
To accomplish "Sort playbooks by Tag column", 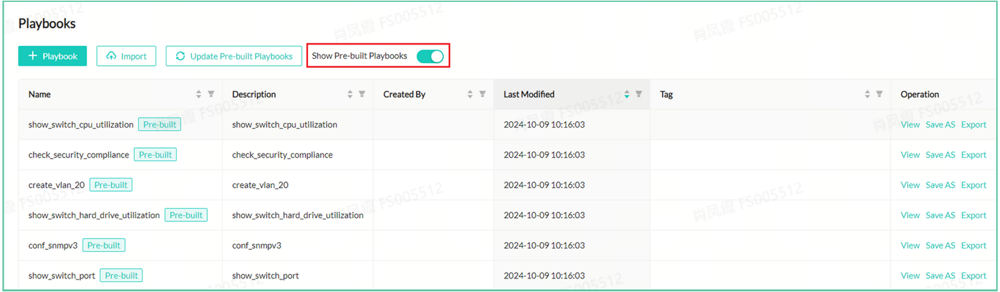I will tap(867, 94).
